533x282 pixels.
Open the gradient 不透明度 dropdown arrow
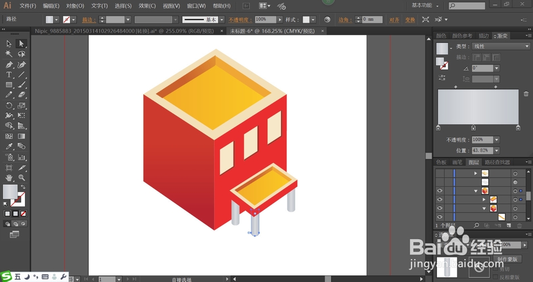(497, 139)
